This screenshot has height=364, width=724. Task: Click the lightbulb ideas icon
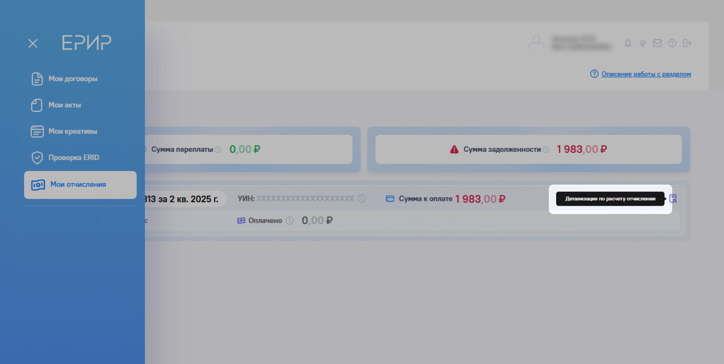[643, 43]
